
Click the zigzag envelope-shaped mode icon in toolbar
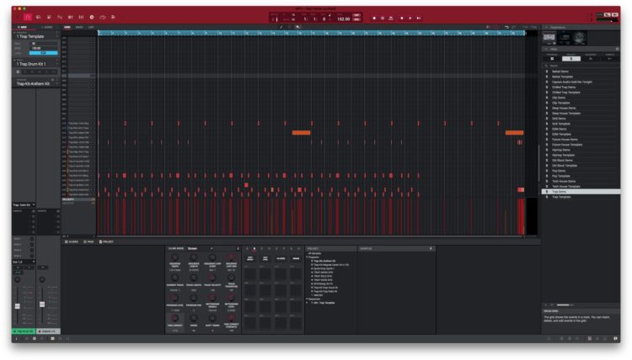tap(60, 18)
